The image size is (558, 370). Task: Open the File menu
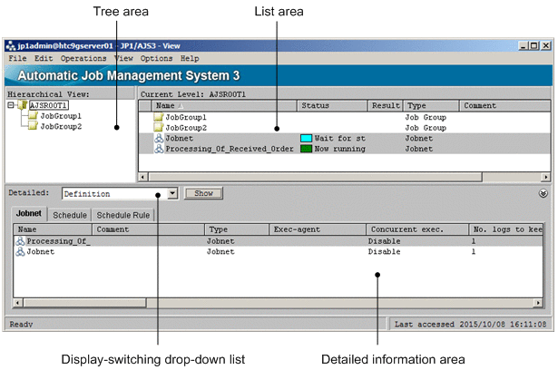coord(17,58)
